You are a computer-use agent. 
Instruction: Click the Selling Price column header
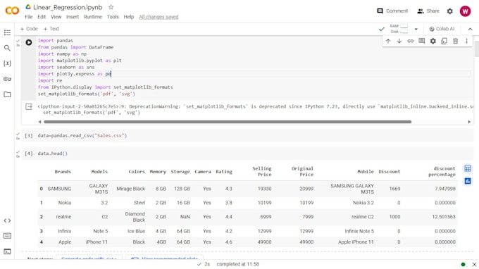[262, 171]
